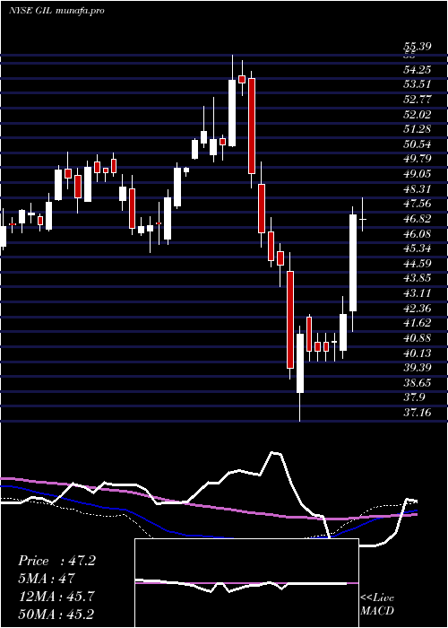Click the latest doji candlestick at the right edge
The width and height of the screenshot is (448, 628).
(x=363, y=220)
